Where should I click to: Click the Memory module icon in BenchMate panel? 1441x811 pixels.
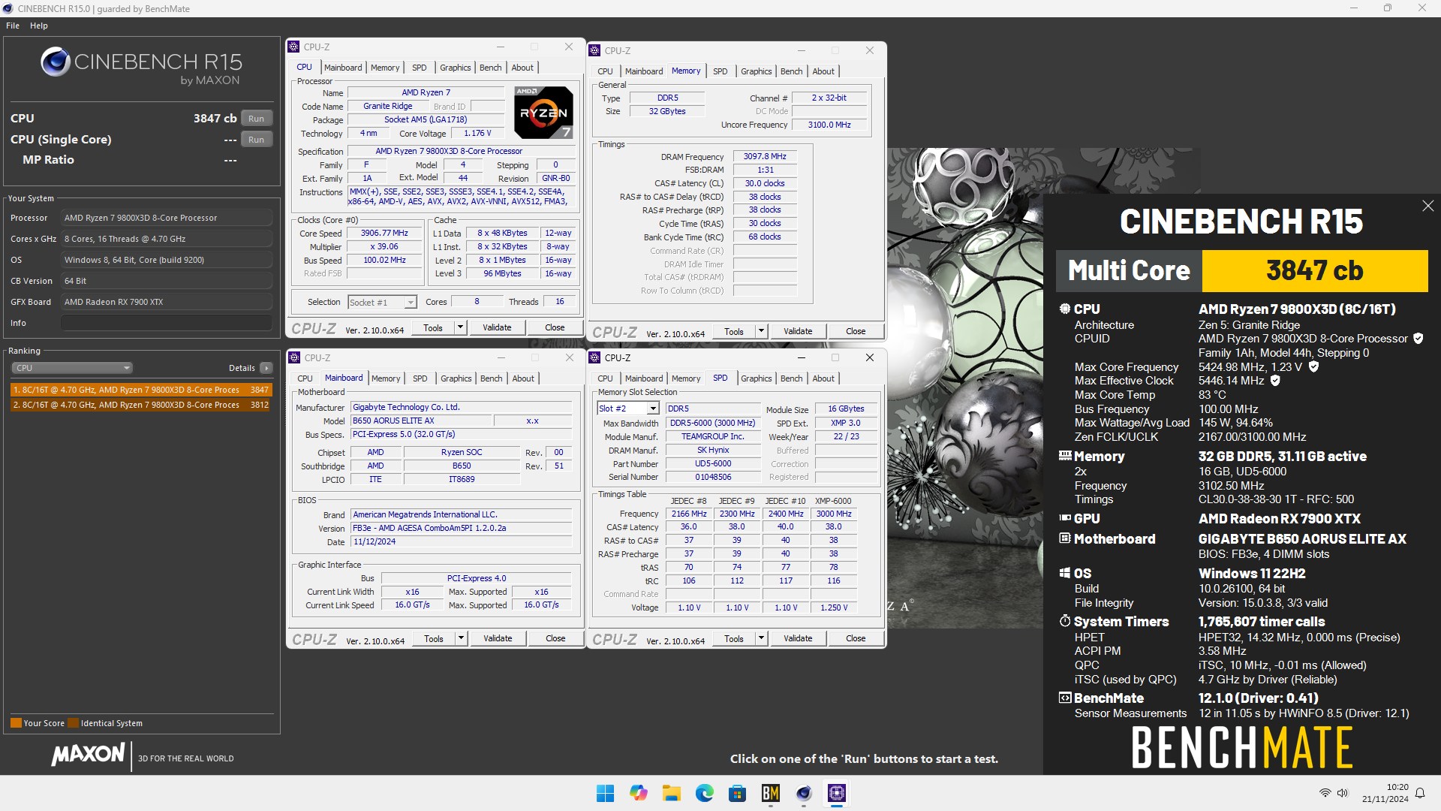[1064, 456]
